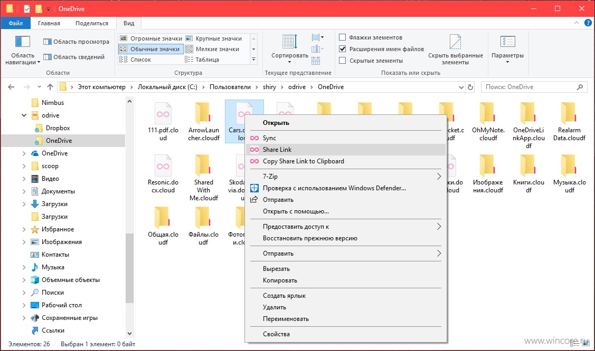
Task: Select the Shared With Me.cloudf folder icon
Action: (x=203, y=165)
